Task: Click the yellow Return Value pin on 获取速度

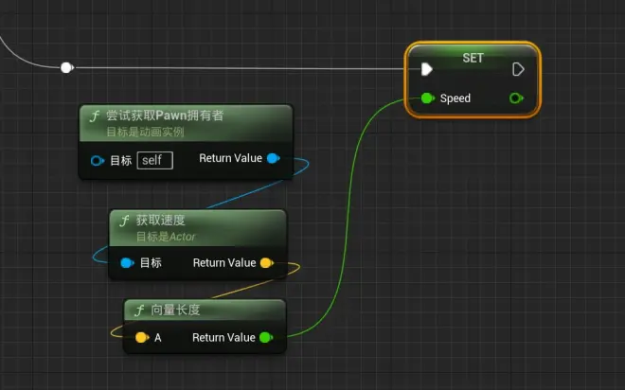Action: coord(265,262)
